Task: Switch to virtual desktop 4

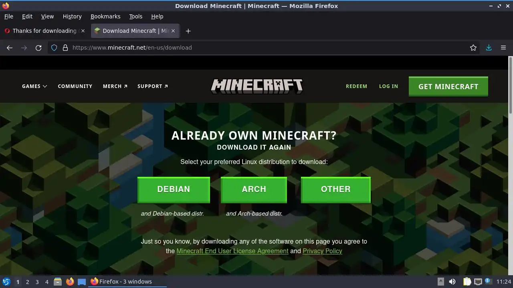Action: [46, 282]
